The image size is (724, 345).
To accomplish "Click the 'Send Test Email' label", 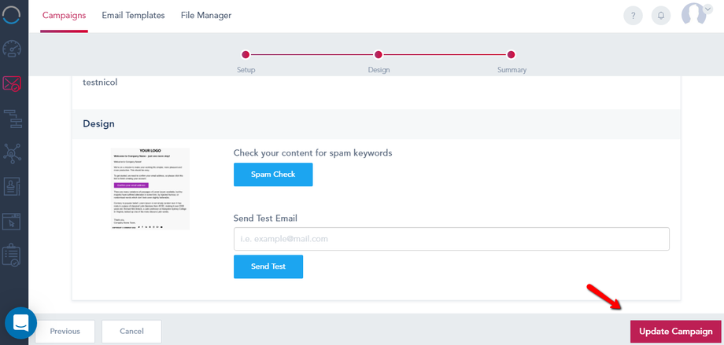I will (265, 218).
